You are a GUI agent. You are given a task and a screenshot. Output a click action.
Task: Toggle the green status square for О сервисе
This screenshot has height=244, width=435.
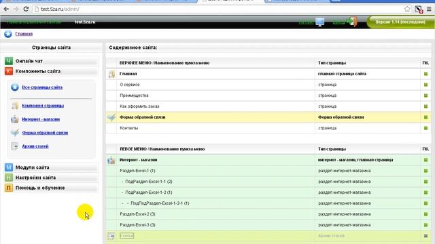point(426,85)
